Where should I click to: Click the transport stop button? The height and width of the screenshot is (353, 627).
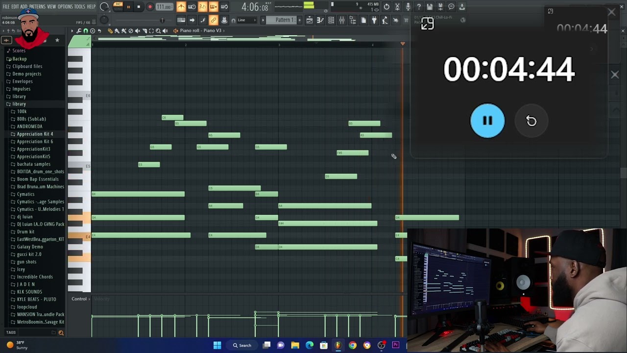(139, 7)
